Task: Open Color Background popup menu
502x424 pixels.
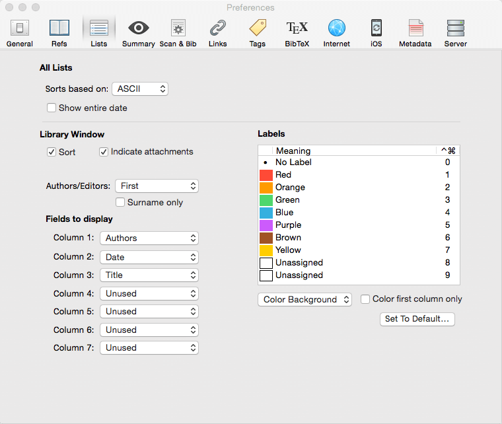Action: tap(305, 300)
